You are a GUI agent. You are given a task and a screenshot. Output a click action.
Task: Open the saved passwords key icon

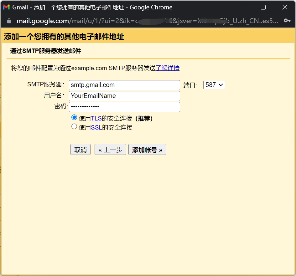click(x=287, y=21)
